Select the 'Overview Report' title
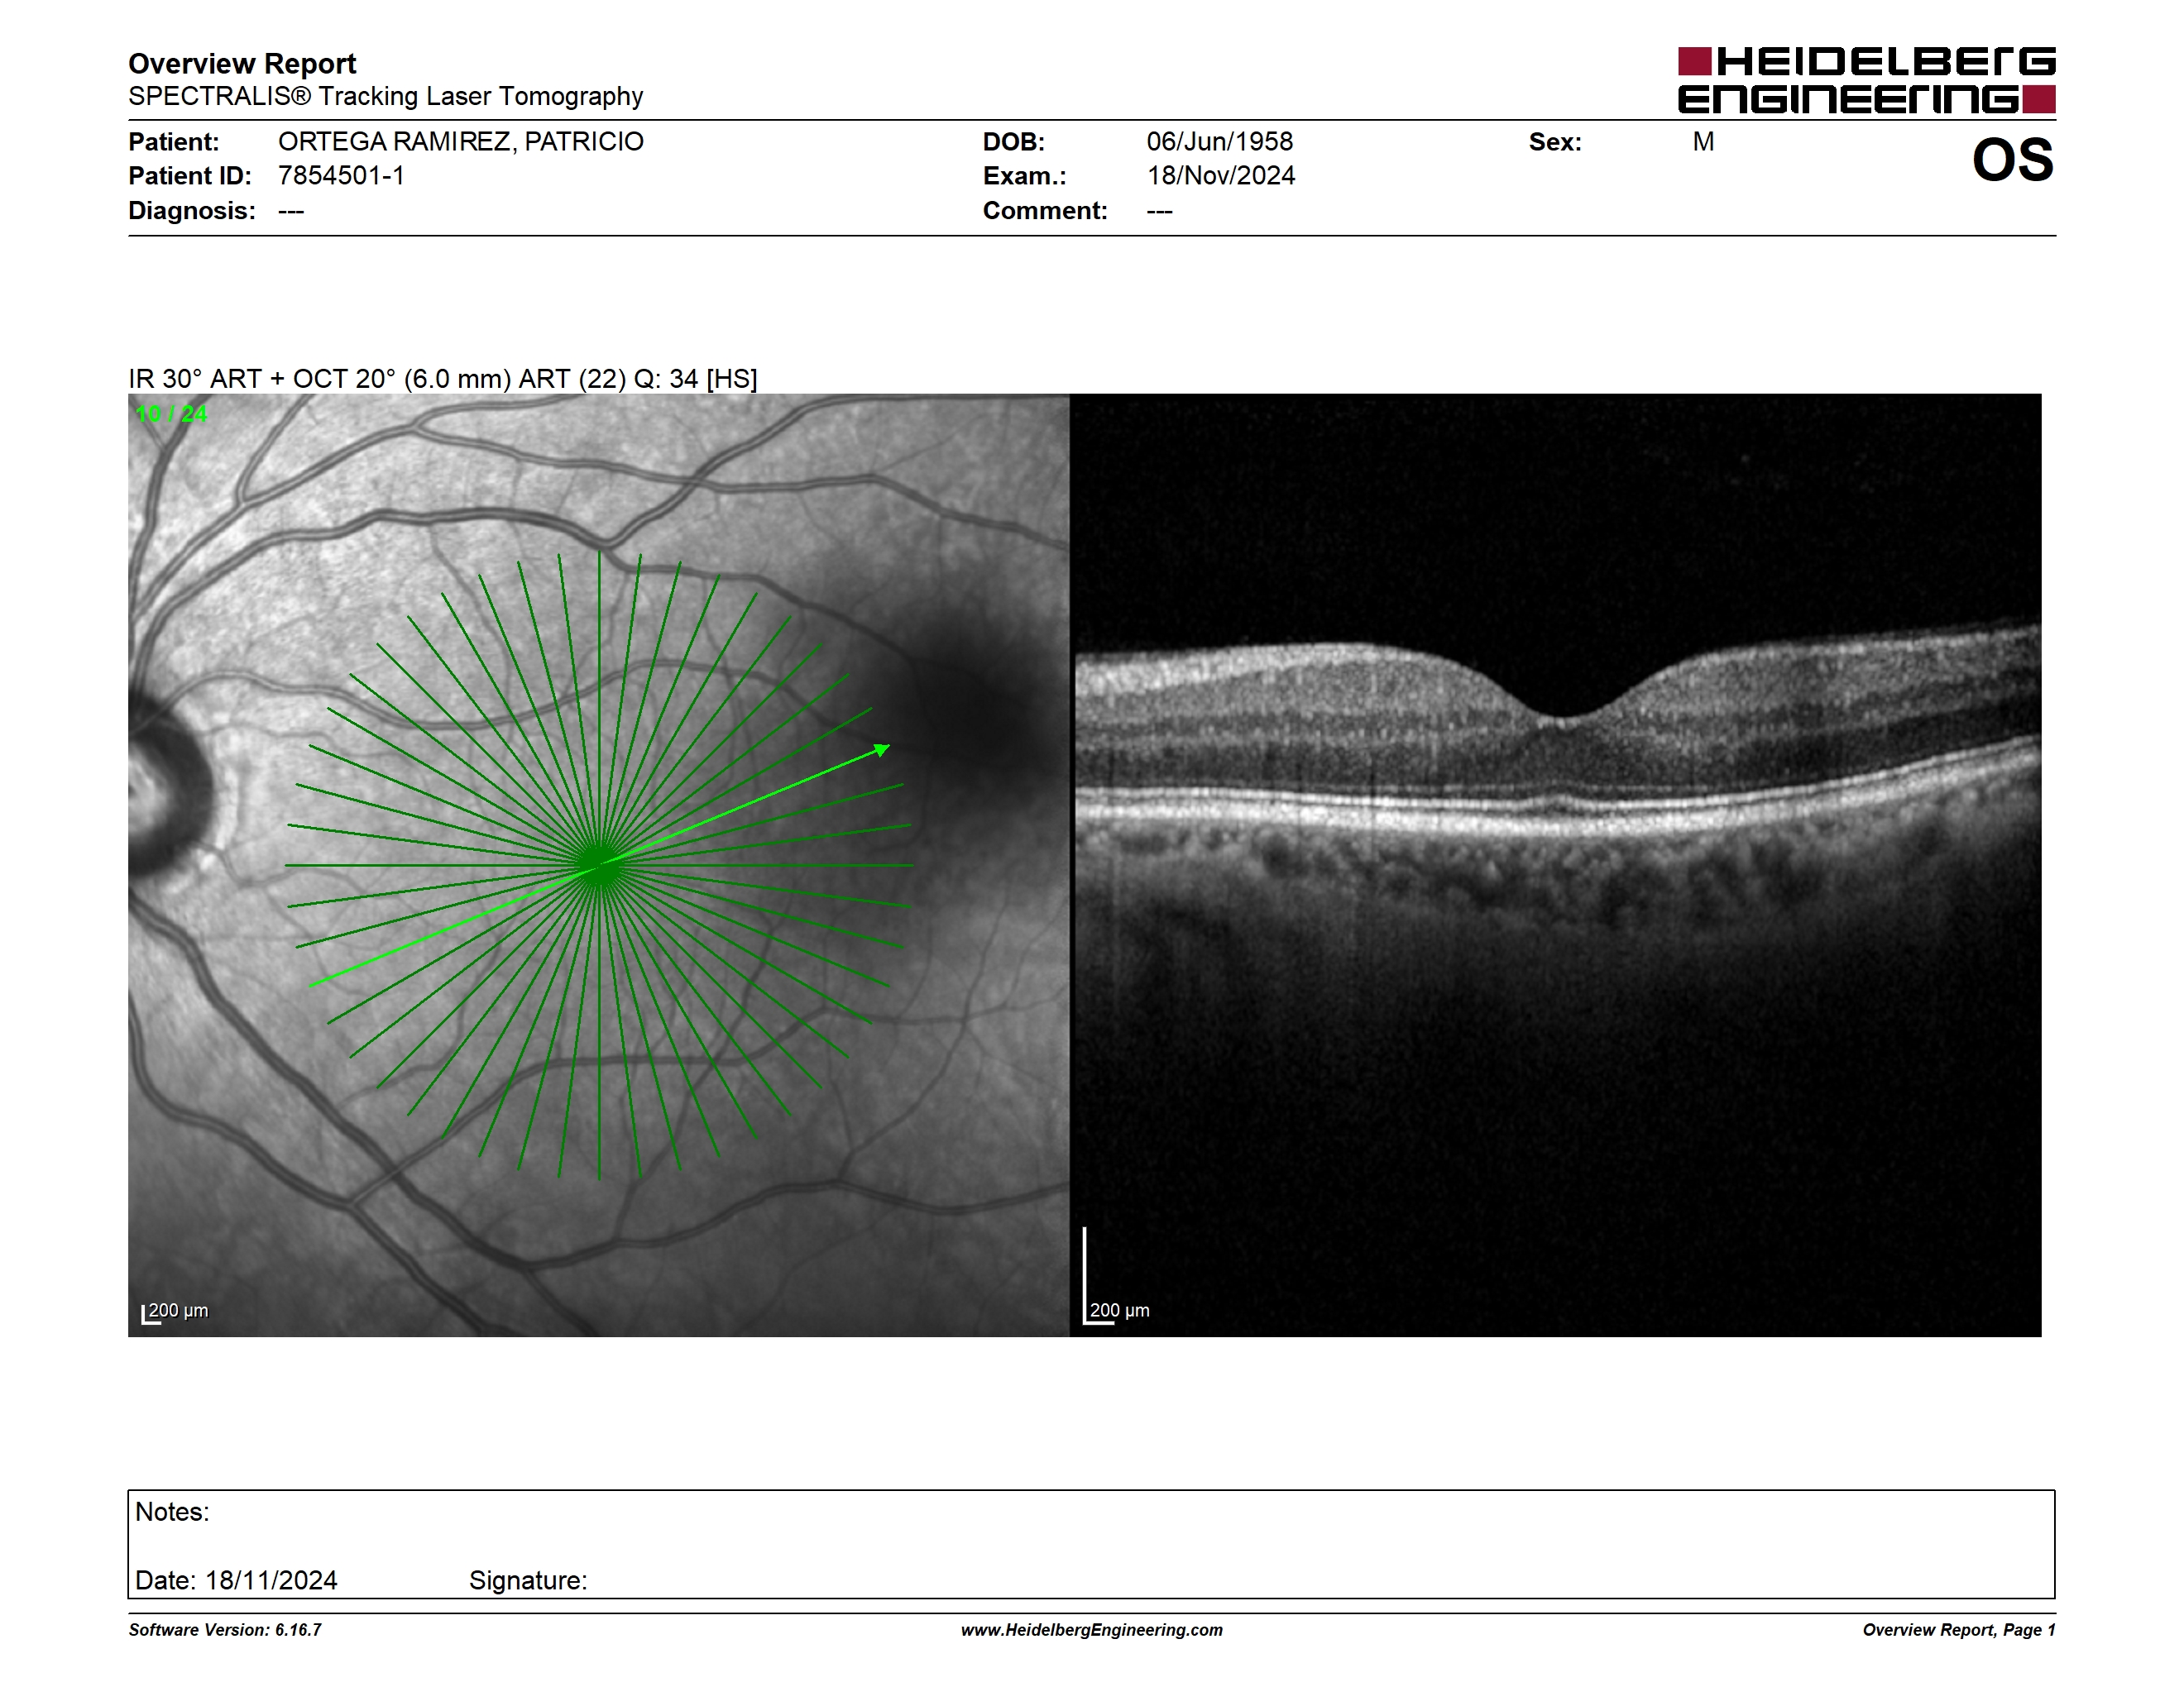This screenshot has width=2184, height=1687. point(242,64)
